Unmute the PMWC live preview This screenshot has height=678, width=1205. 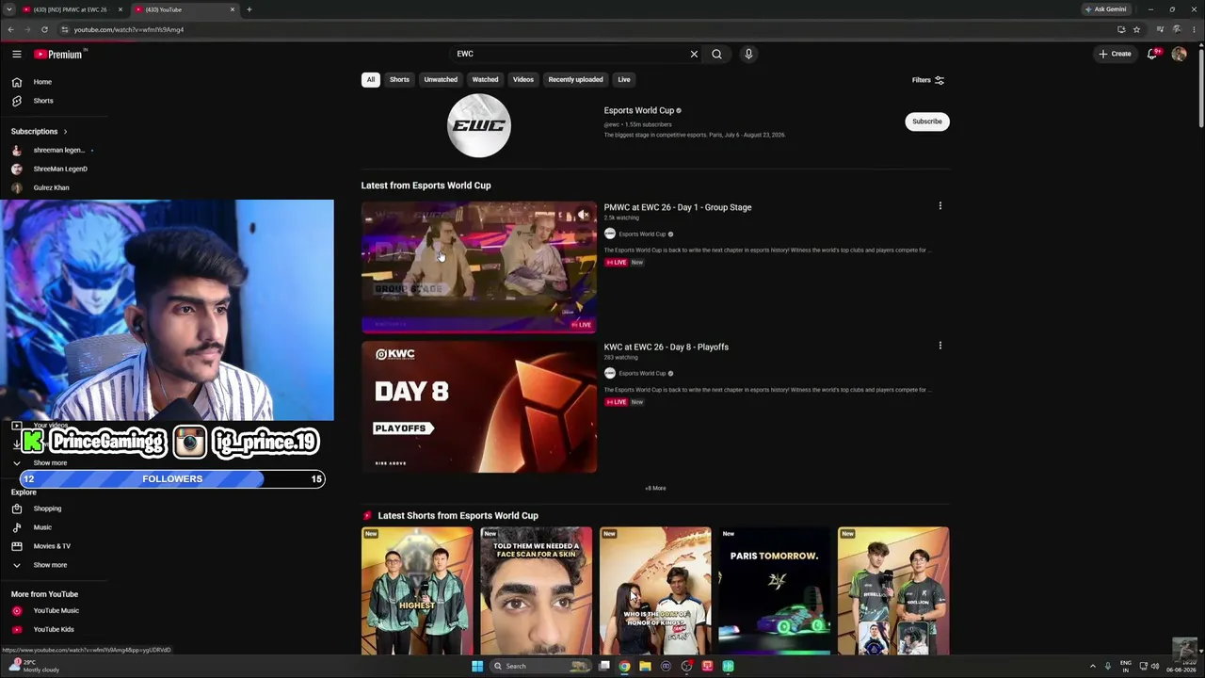click(584, 216)
